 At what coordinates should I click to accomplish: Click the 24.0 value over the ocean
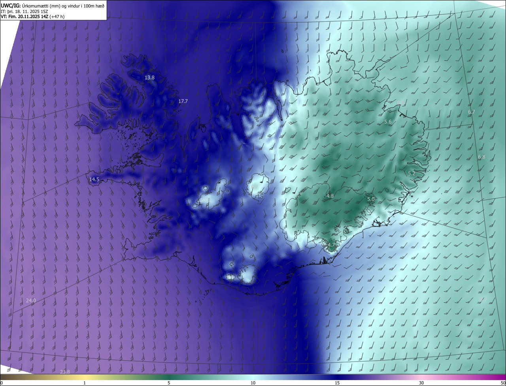coord(31,301)
